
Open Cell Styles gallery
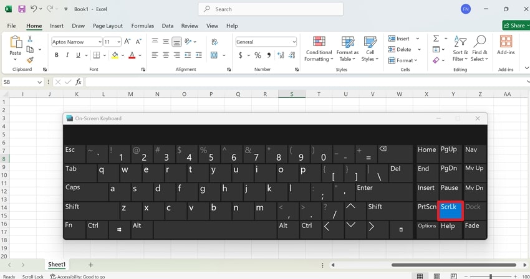[x=370, y=49]
